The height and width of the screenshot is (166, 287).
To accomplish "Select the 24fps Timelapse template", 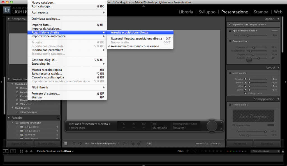I will (x=28, y=112).
